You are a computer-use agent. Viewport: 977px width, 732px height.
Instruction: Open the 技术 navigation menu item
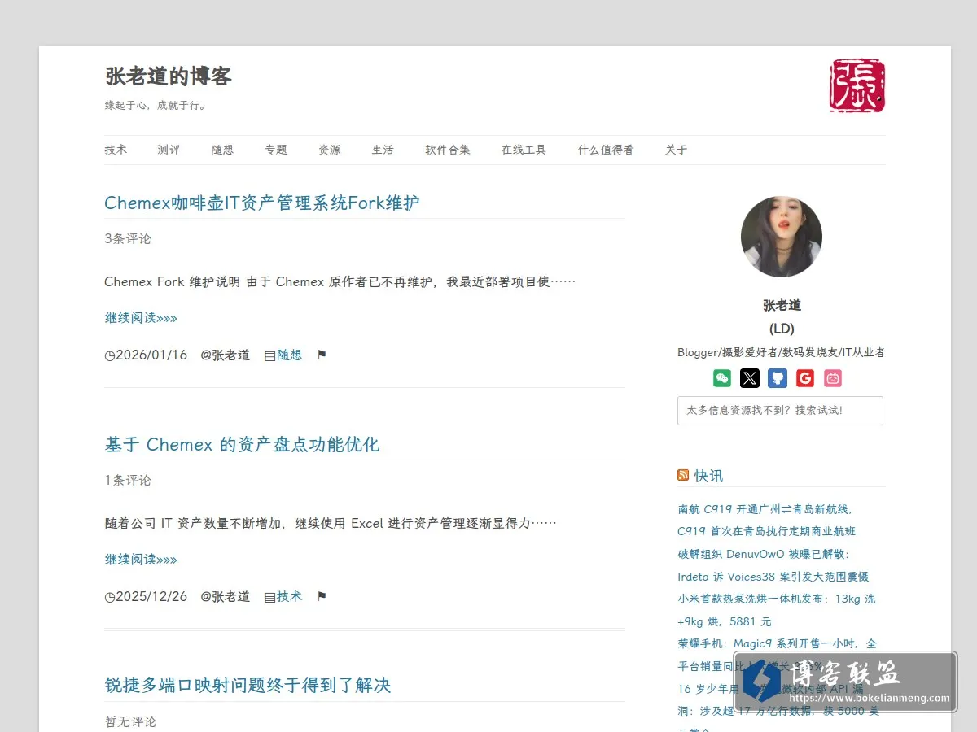click(116, 150)
